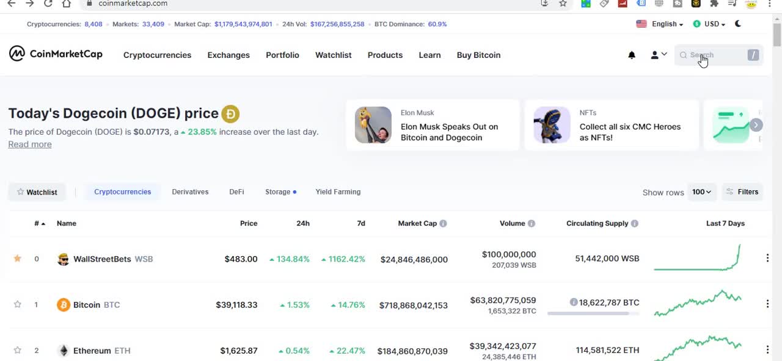Open the Products nav menu

click(385, 55)
